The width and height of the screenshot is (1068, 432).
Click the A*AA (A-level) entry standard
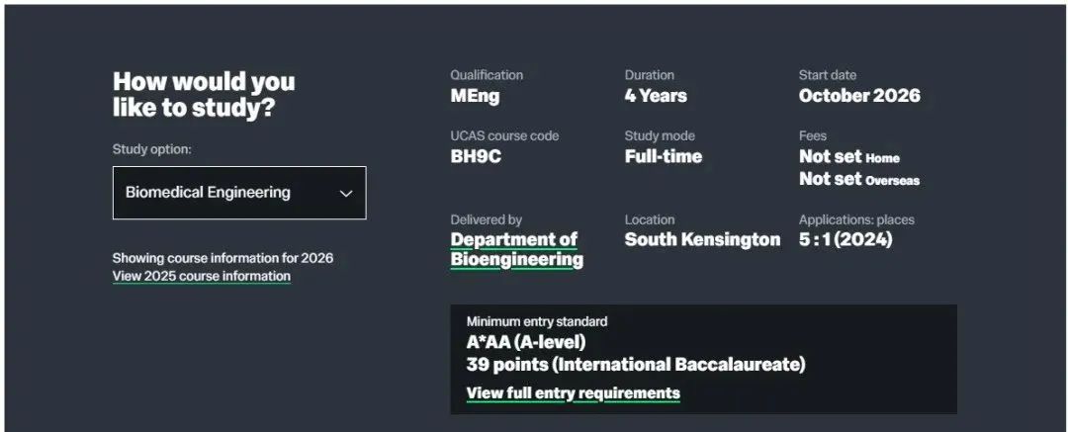(x=526, y=341)
